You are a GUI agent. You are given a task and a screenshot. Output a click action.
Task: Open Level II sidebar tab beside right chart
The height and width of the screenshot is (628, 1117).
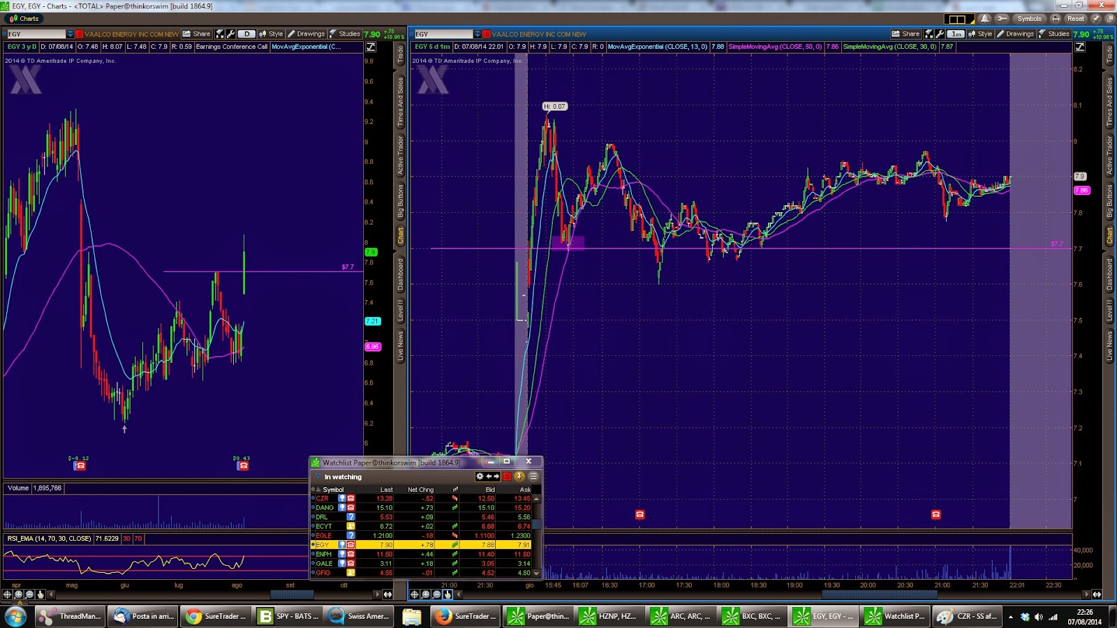click(1109, 310)
